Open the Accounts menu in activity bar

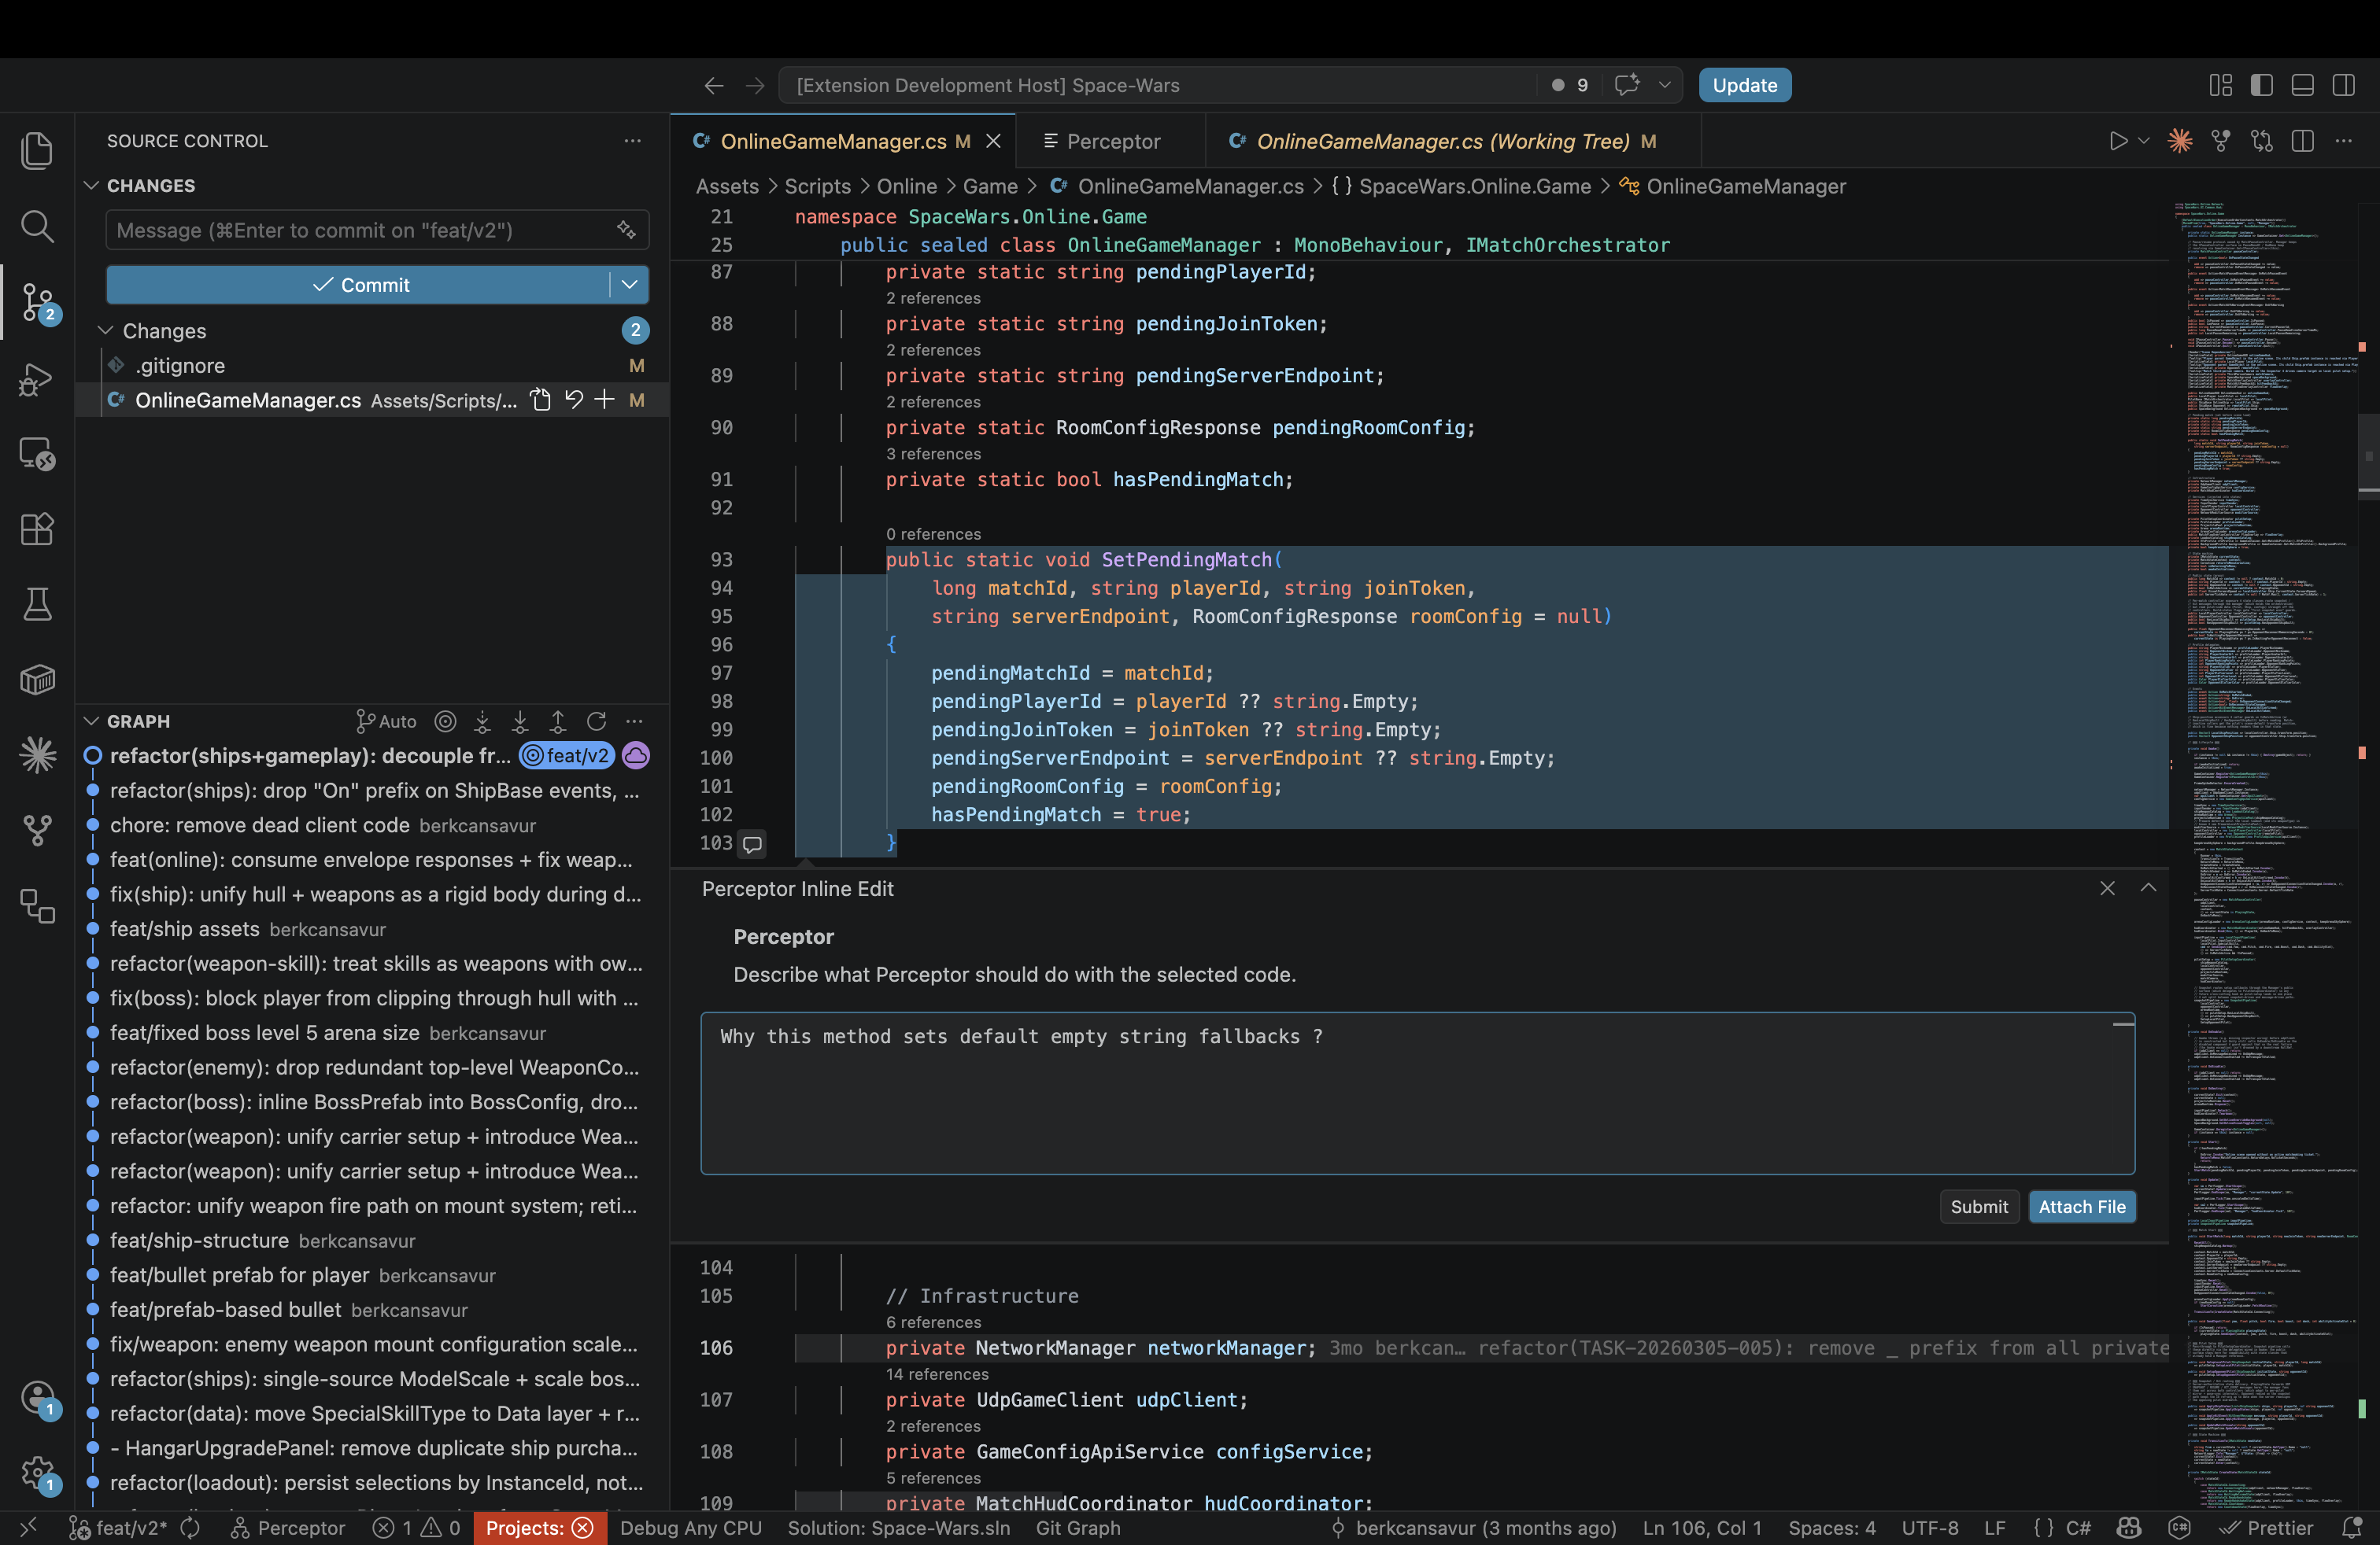pyautogui.click(x=38, y=1397)
